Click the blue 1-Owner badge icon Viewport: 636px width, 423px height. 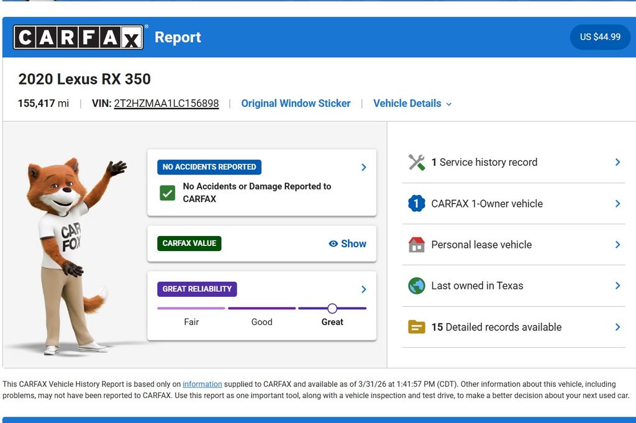tap(416, 204)
